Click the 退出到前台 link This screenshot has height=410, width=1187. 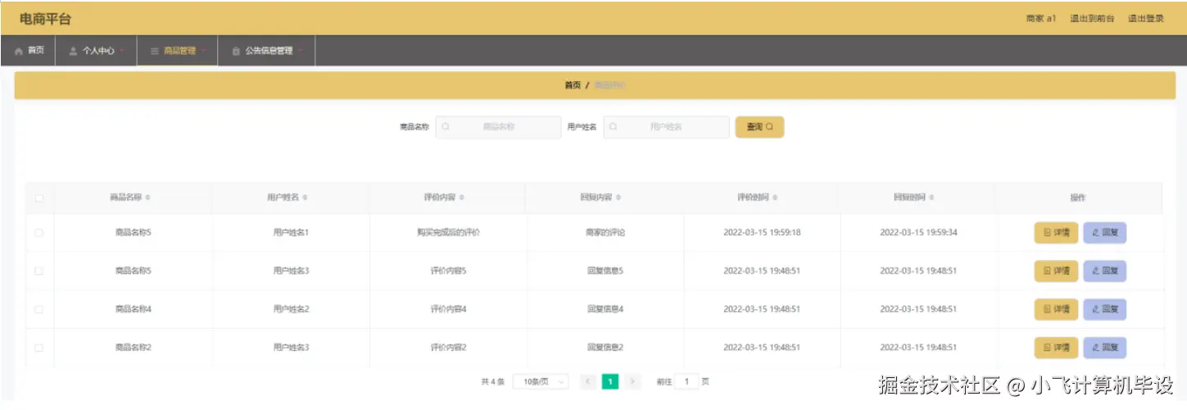[1092, 19]
